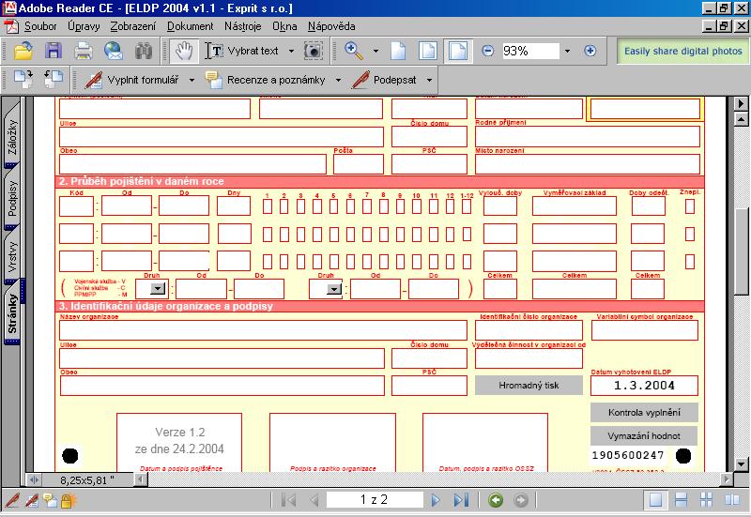This screenshot has width=751, height=517.
Task: Click the Hromadný tisk button
Action: tap(529, 386)
